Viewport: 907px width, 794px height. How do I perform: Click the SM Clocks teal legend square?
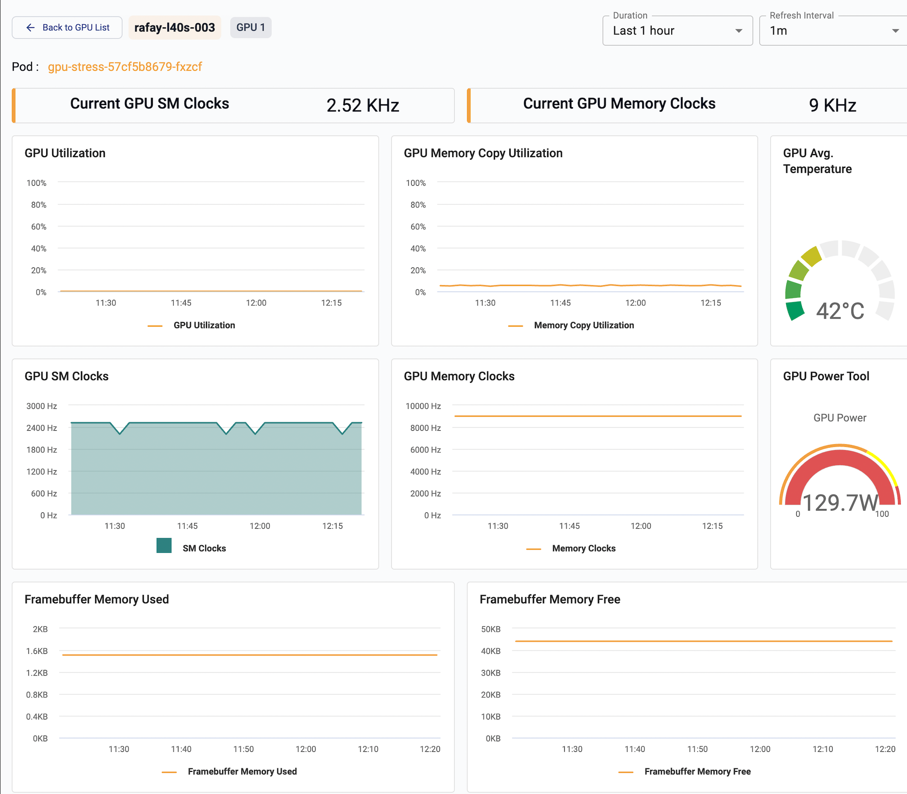coord(164,545)
